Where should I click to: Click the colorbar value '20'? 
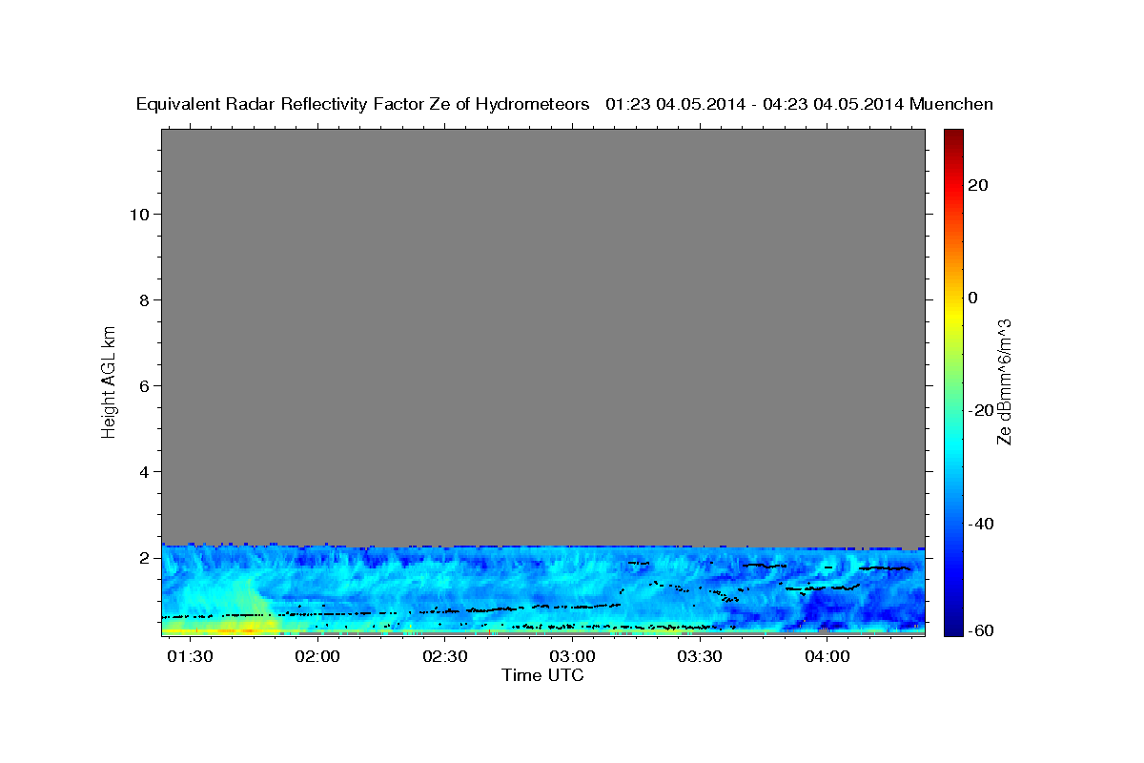[x=977, y=185]
